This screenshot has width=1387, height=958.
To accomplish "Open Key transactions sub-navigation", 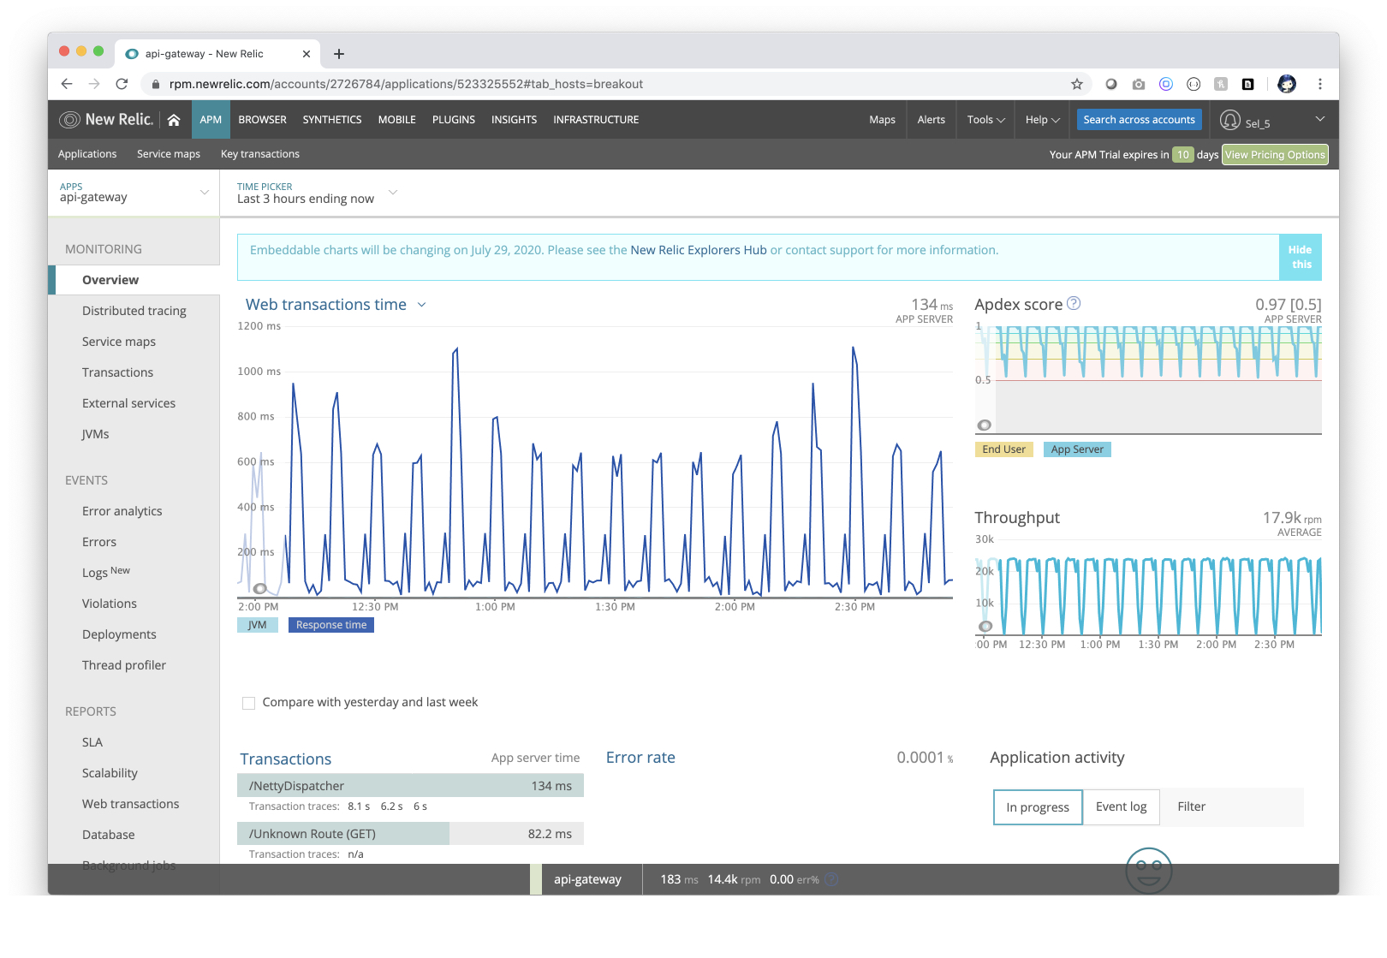I will pyautogui.click(x=260, y=154).
